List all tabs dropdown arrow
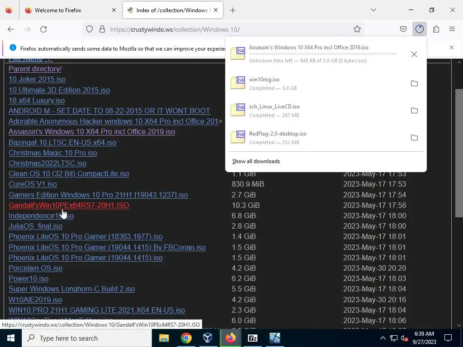This screenshot has height=347, width=463. point(373,10)
